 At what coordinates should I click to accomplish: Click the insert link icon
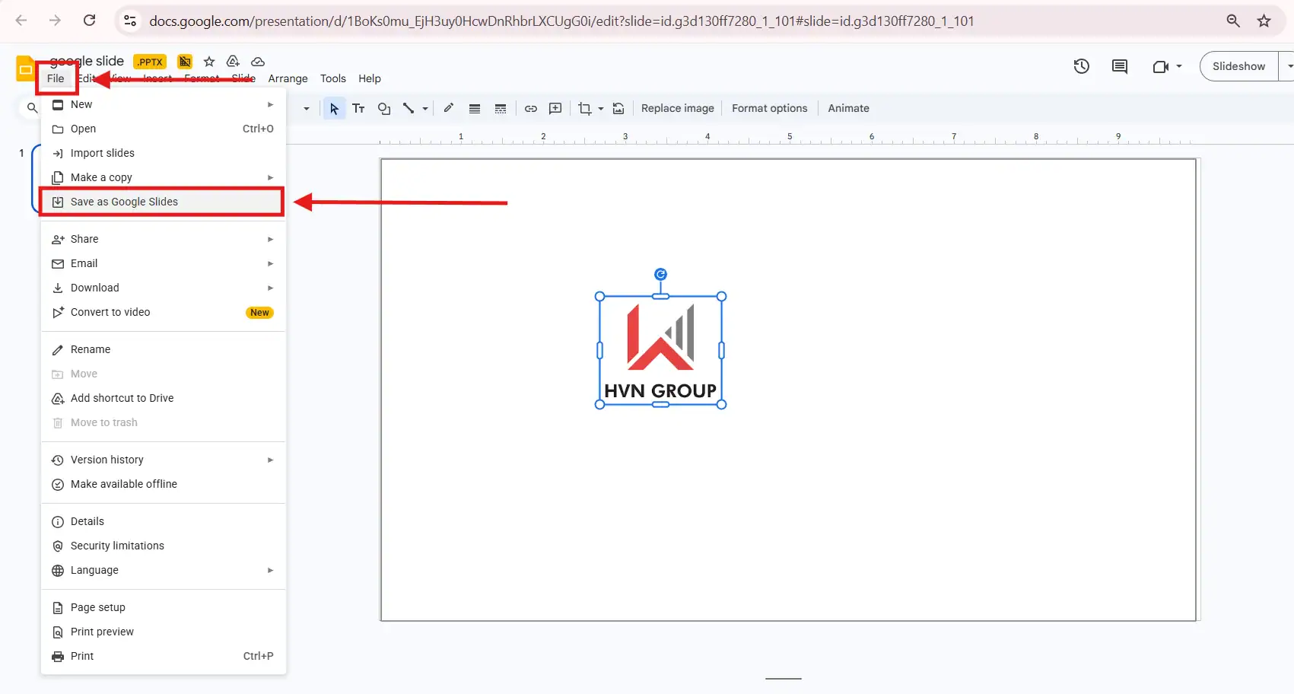tap(531, 109)
